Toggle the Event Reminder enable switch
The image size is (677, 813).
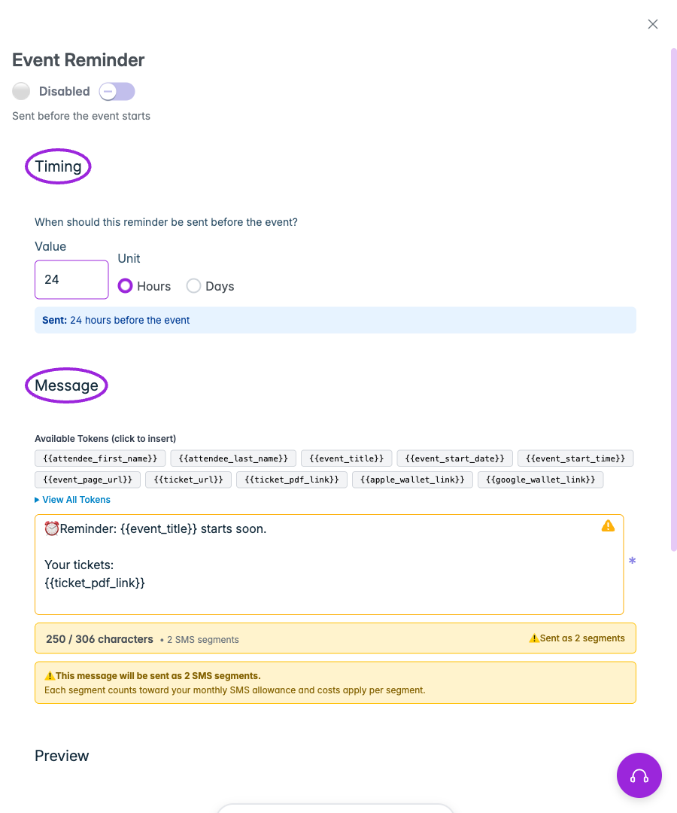pyautogui.click(x=117, y=92)
